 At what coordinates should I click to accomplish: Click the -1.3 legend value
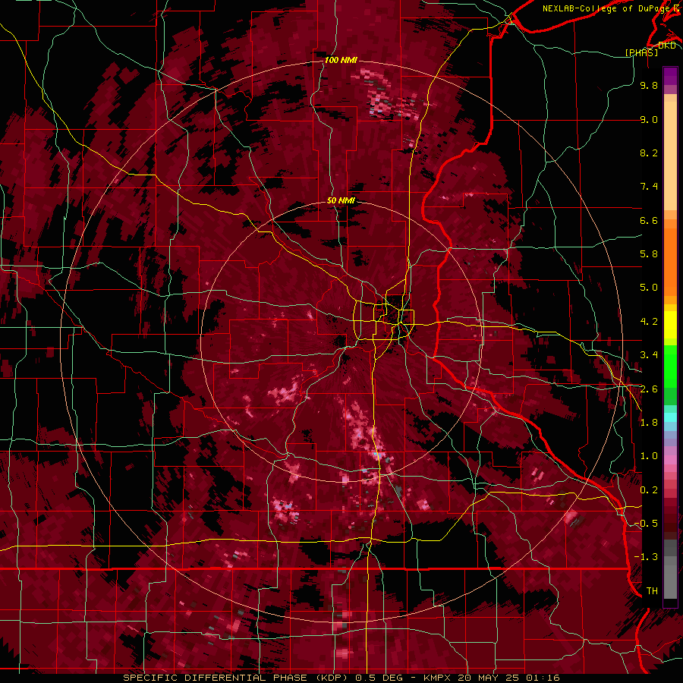[646, 557]
